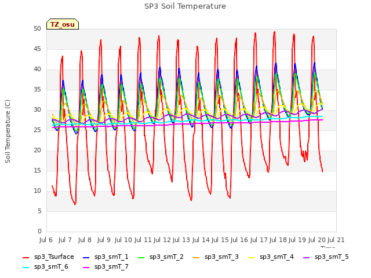Click the 20 y-axis tick label
371x278 pixels.
(37, 151)
